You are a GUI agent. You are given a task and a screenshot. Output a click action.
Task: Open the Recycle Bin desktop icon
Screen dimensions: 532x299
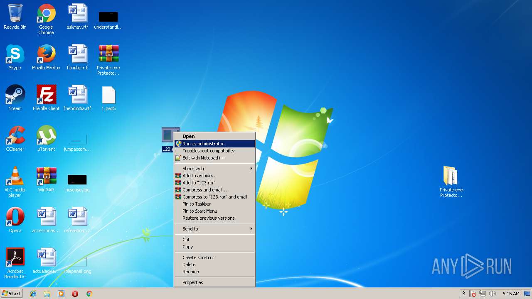pos(15,17)
